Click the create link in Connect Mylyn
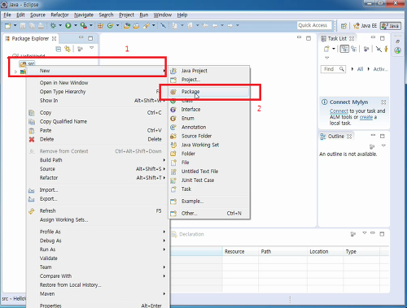This screenshot has width=407, height=308. (366, 117)
